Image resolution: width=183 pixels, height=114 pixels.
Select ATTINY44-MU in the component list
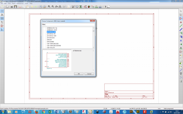click(x=51, y=32)
